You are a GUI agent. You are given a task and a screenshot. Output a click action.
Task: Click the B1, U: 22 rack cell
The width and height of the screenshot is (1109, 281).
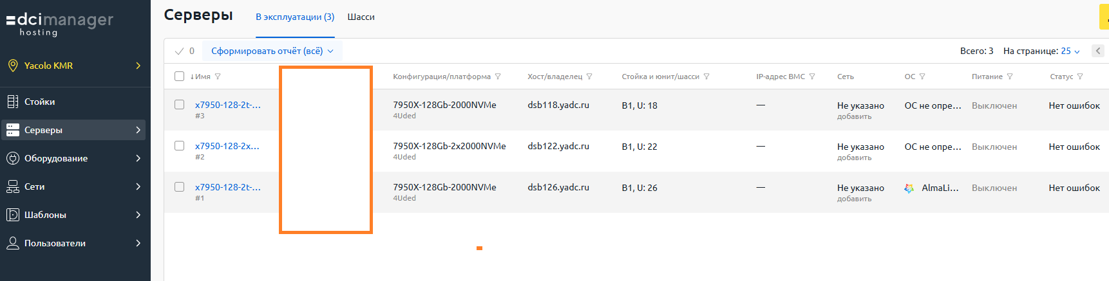coord(640,147)
